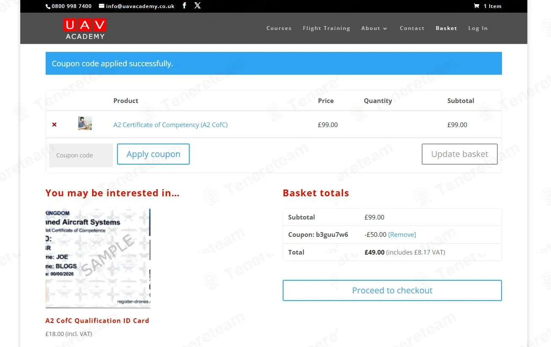
Task: Call the 0800 998 7400 phone link
Action: point(71,6)
